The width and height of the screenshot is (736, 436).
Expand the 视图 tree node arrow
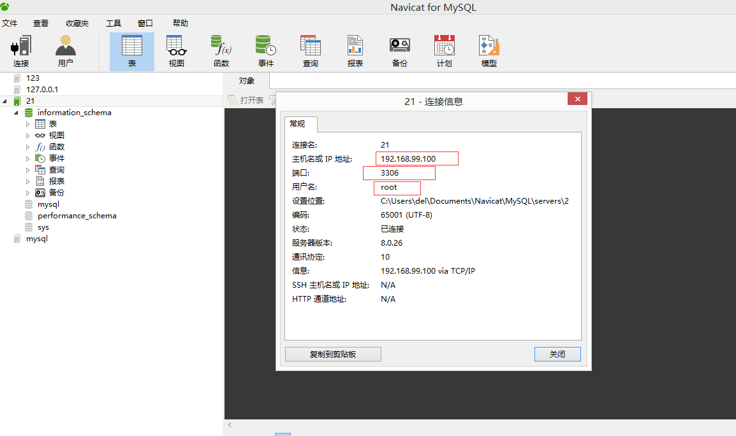click(27, 136)
